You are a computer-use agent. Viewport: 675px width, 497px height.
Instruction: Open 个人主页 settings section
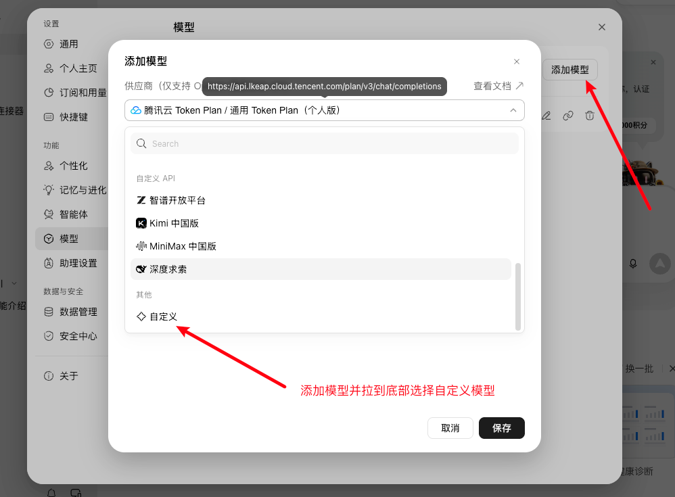(x=72, y=68)
